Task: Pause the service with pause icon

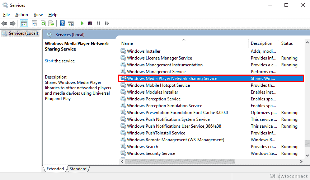Action: coord(98,23)
